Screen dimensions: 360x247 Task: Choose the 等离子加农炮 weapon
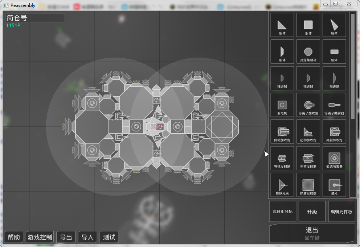[308, 105]
